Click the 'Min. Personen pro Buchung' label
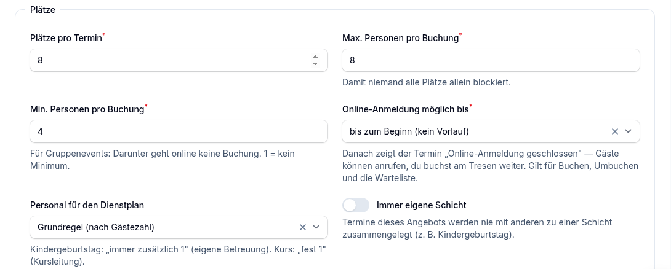The width and height of the screenshot is (671, 269). [87, 109]
